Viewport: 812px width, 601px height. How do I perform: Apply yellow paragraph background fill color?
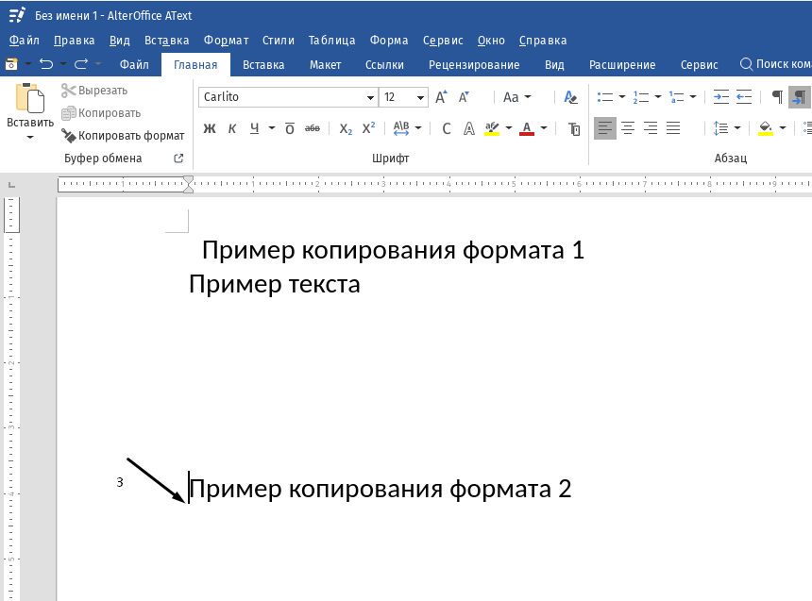766,128
